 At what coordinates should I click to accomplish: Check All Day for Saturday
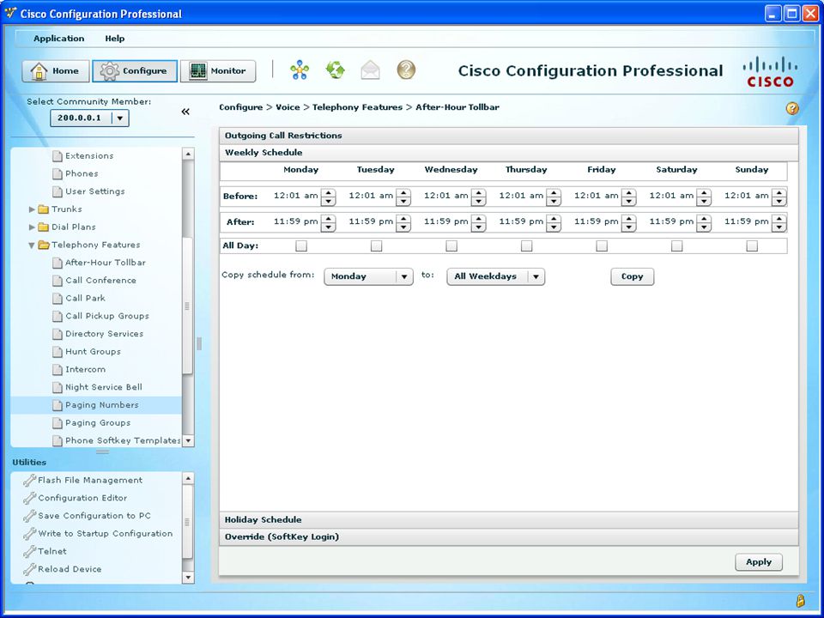(677, 245)
